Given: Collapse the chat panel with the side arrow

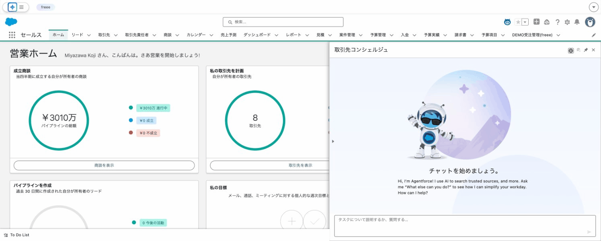Looking at the screenshot, I should pos(333,141).
